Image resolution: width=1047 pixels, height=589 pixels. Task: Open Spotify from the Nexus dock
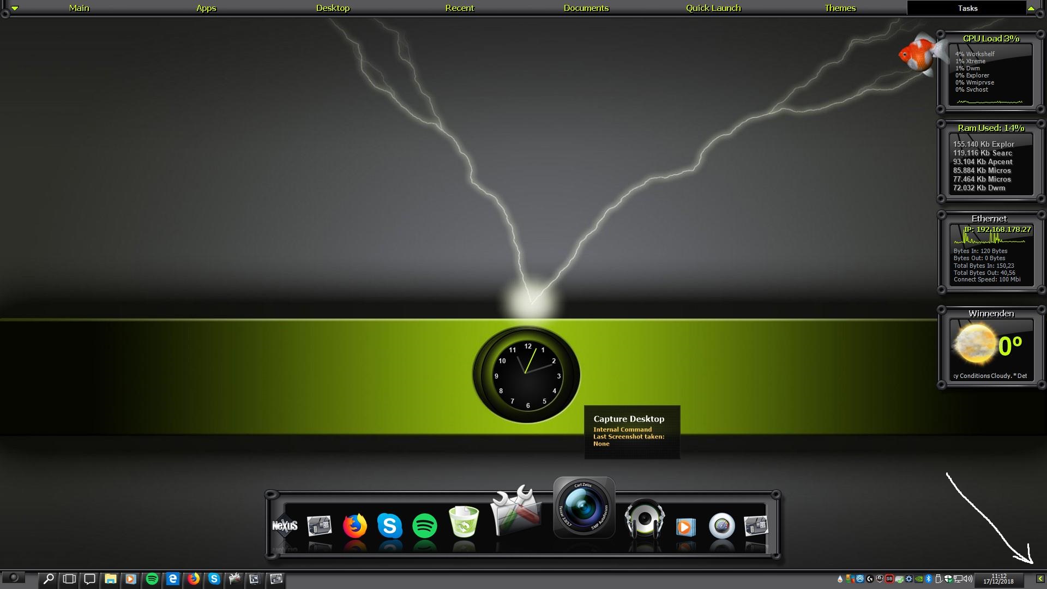(425, 526)
